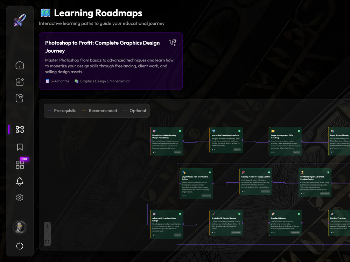Screen dimensions: 350x262
Task: Click folder icon on Image Management & File Handling node
Action: (x=273, y=131)
